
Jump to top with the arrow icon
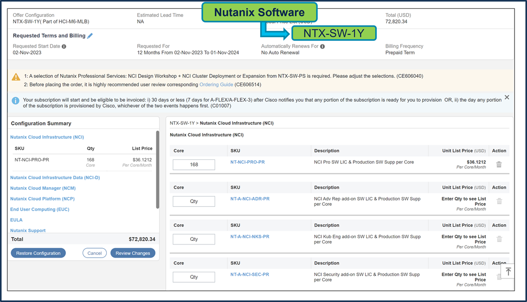coord(508,272)
